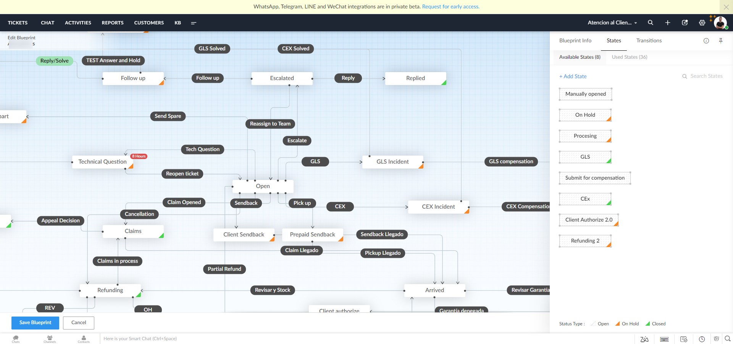Select the Client Authorize 2.0 state

(589, 220)
